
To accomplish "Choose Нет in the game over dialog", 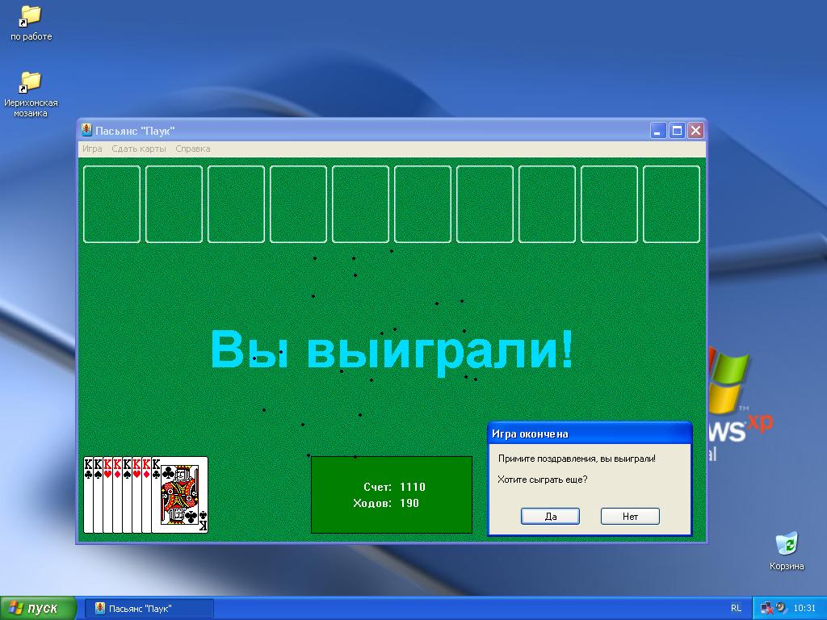I will tap(630, 516).
